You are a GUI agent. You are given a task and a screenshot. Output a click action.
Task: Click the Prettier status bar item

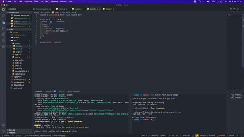231,135
